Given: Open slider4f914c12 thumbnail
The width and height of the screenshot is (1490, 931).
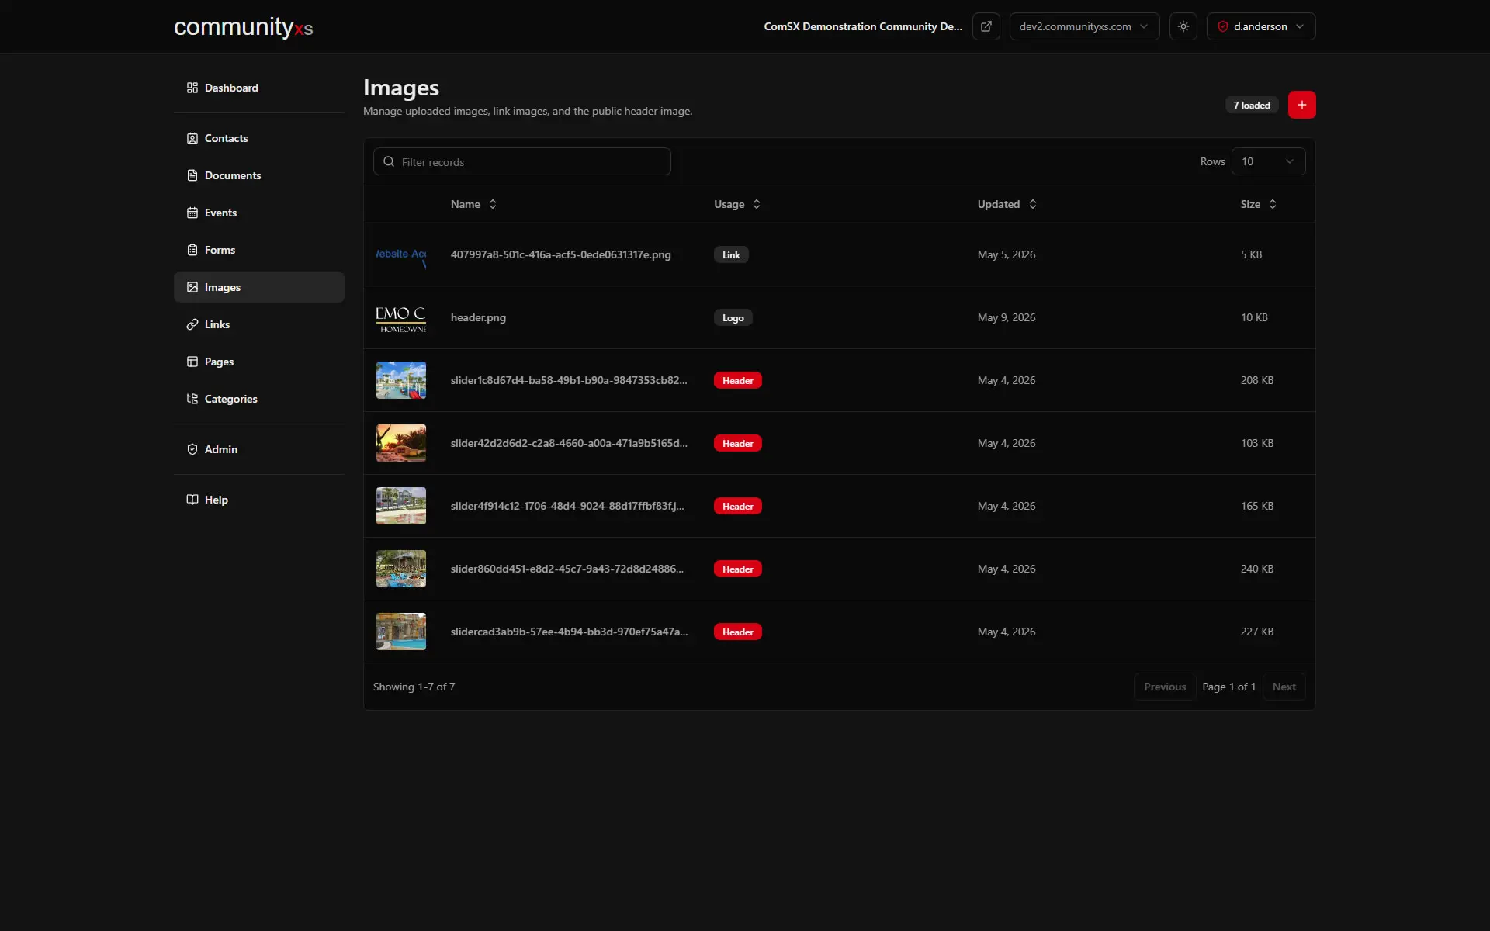Looking at the screenshot, I should pyautogui.click(x=401, y=506).
